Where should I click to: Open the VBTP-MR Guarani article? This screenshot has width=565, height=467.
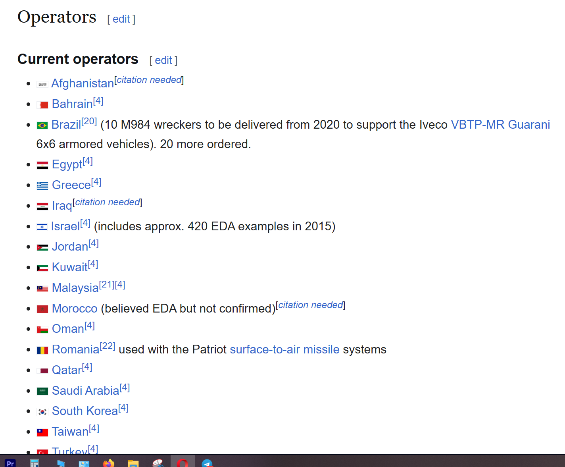[500, 125]
